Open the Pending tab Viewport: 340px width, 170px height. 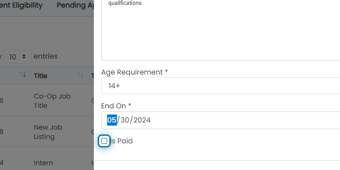click(75, 5)
